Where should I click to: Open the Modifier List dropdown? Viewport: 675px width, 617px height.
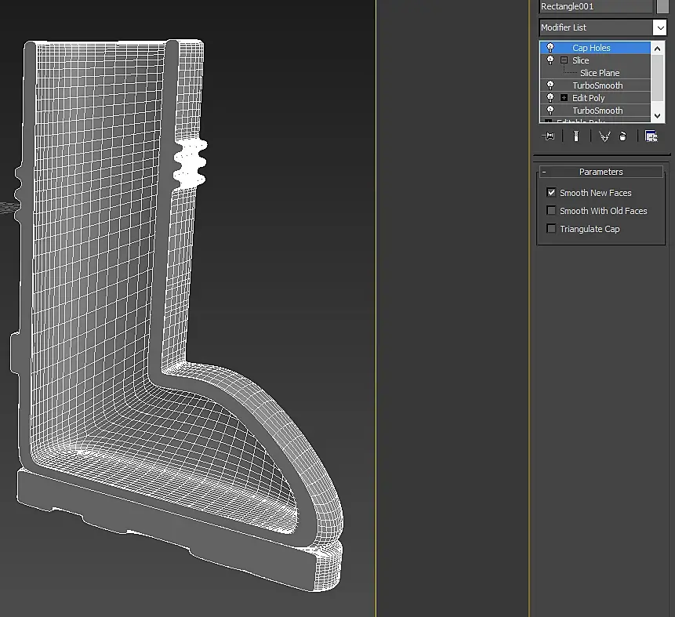(660, 27)
